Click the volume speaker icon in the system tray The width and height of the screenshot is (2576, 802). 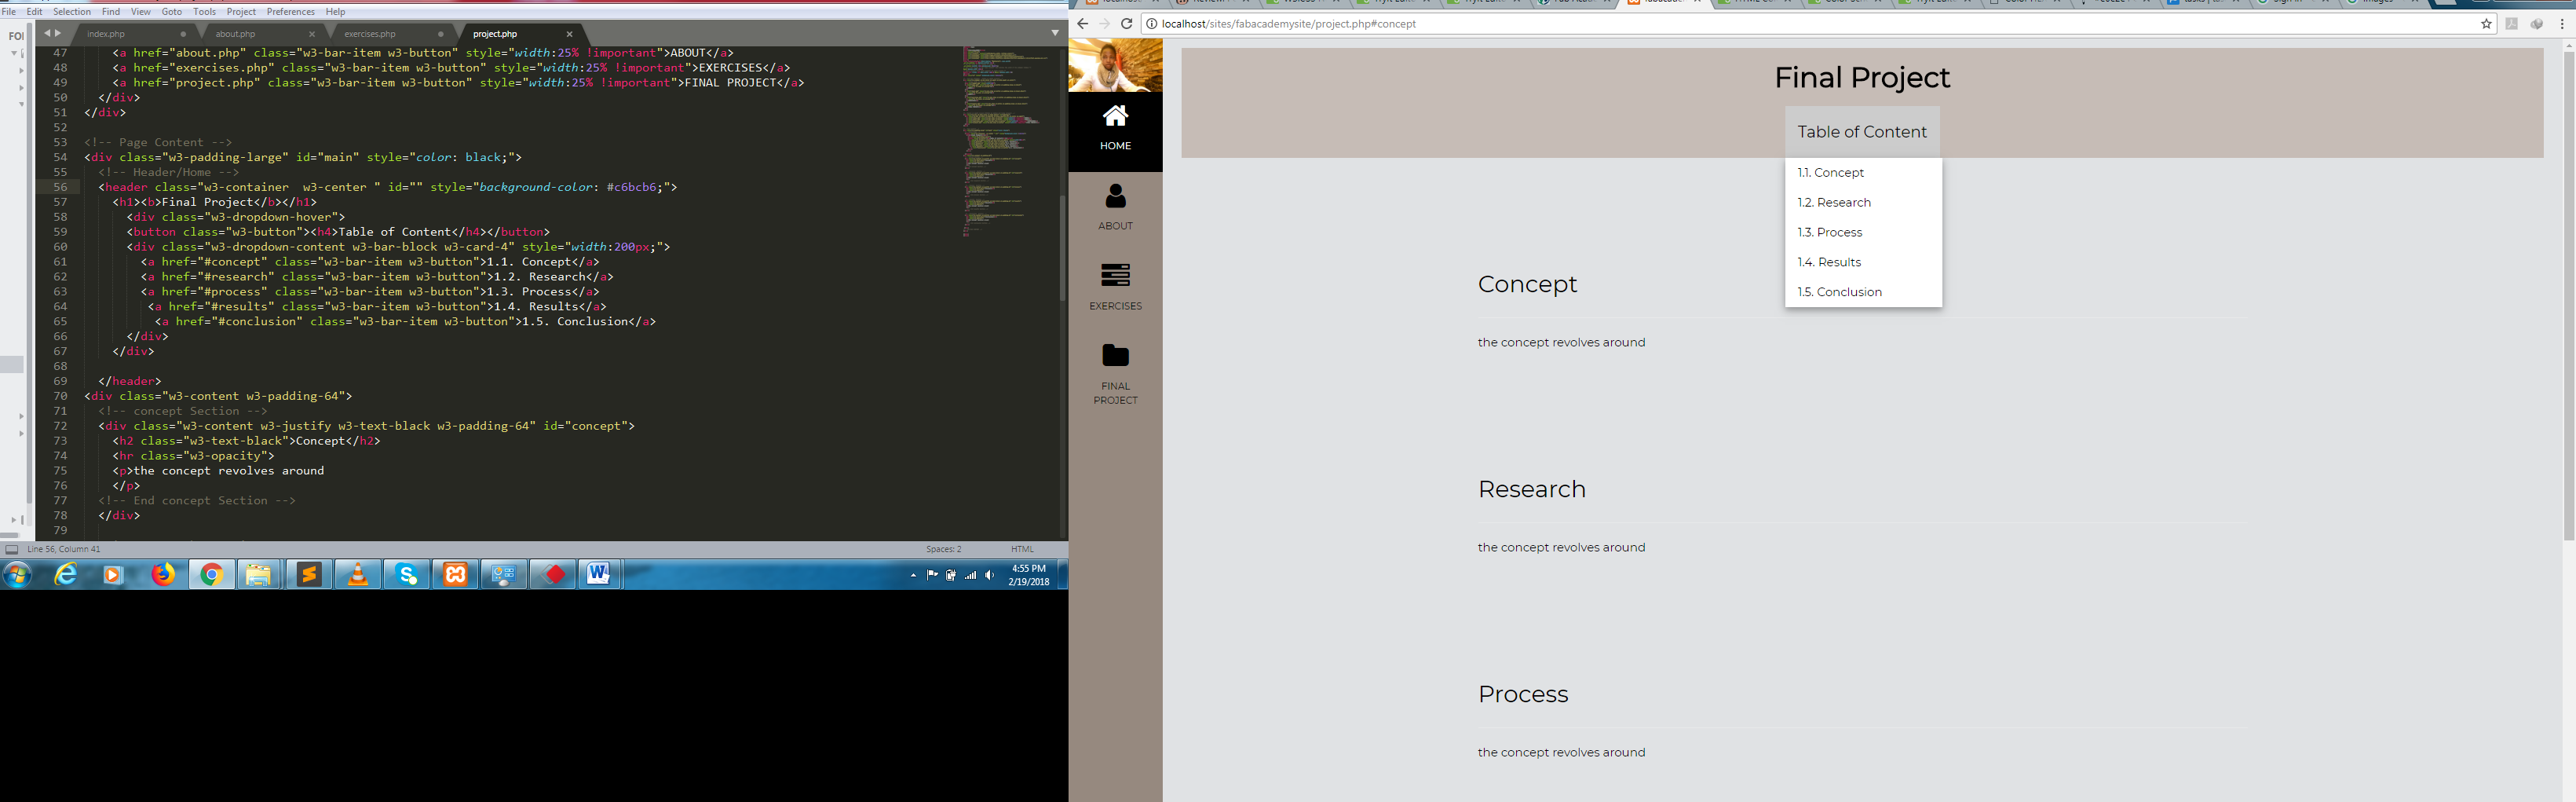pos(989,575)
